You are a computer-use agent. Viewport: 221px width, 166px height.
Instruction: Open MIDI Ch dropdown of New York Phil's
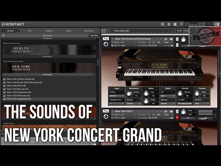tap(124, 118)
